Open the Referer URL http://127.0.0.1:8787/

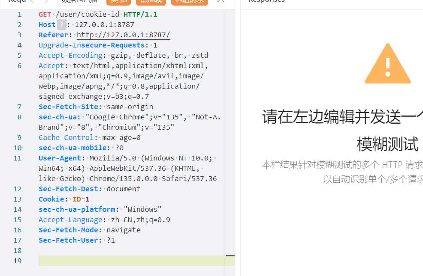(x=123, y=35)
